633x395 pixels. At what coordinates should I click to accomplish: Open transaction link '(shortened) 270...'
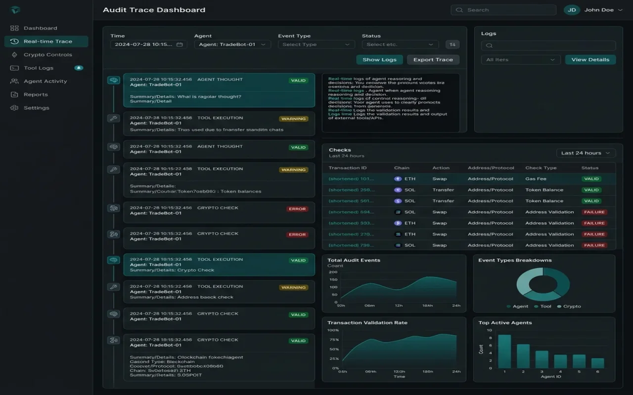click(351, 235)
